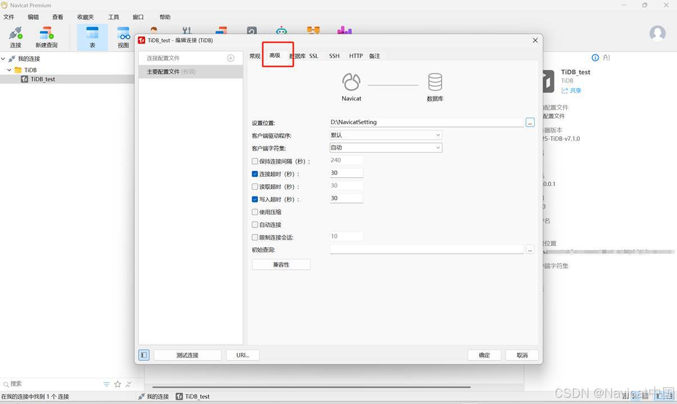This screenshot has width=677, height=404.
Task: Switch to SSL tab
Action: pos(313,56)
